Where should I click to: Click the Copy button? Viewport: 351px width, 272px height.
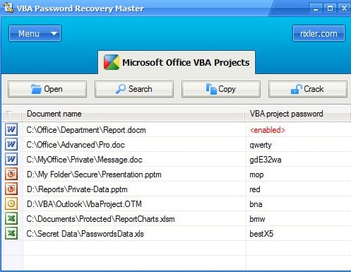click(221, 89)
